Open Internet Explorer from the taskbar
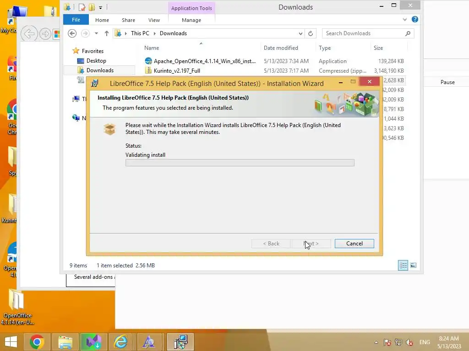Screen dimensions: 469x351 coord(121,342)
